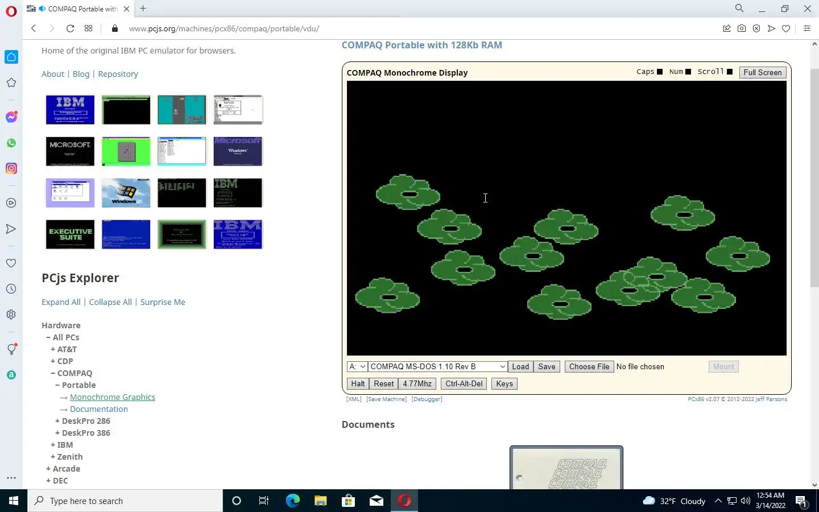Open File Explorer from taskbar

point(320,501)
